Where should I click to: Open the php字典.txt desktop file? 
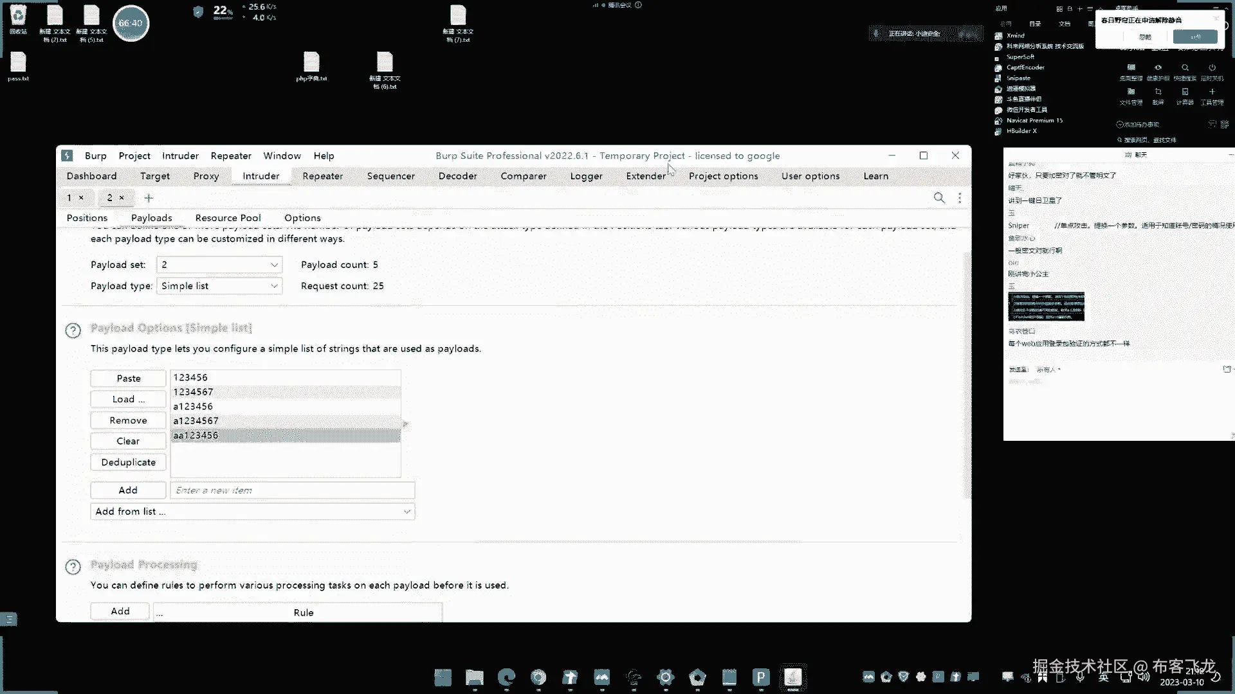click(311, 64)
